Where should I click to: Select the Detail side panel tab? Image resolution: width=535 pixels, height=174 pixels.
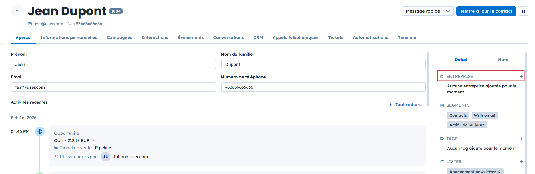click(x=461, y=60)
